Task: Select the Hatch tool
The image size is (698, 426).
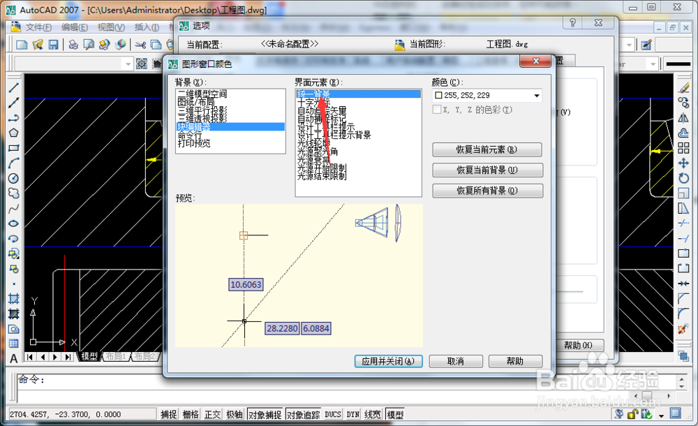Action: (x=14, y=299)
